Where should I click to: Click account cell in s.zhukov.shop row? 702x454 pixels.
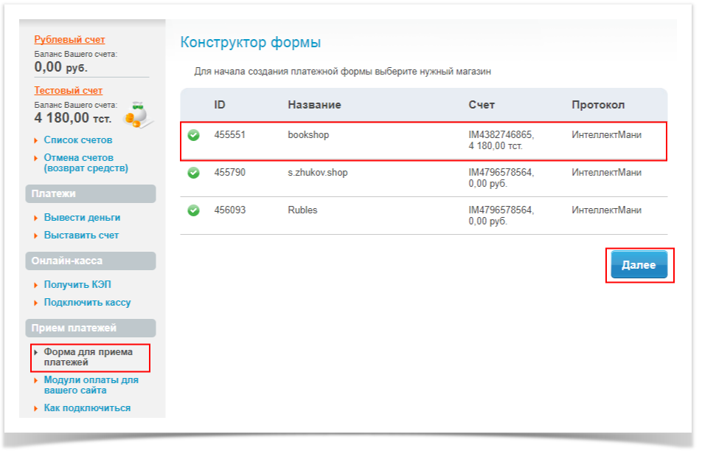point(501,178)
